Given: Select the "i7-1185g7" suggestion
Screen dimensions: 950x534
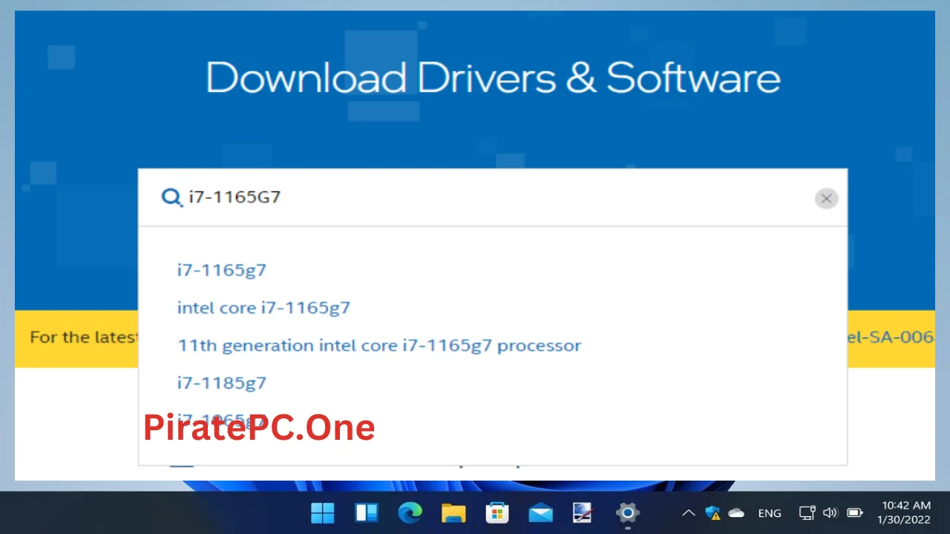Looking at the screenshot, I should pyautogui.click(x=221, y=383).
